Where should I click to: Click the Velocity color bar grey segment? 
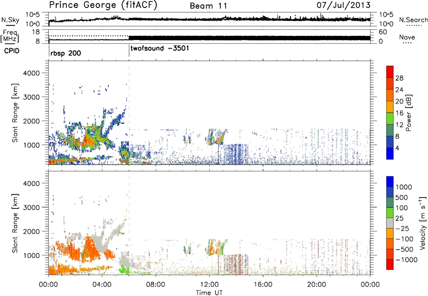pyautogui.click(x=390, y=223)
